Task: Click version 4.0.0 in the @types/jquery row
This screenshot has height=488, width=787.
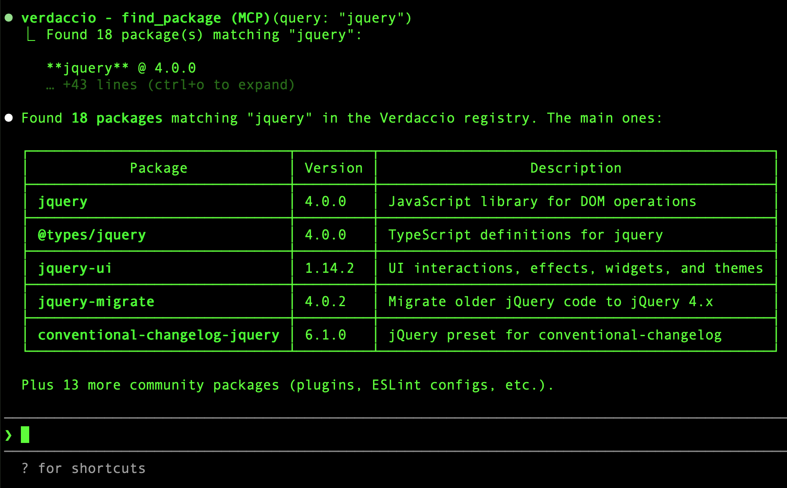Action: coord(325,235)
